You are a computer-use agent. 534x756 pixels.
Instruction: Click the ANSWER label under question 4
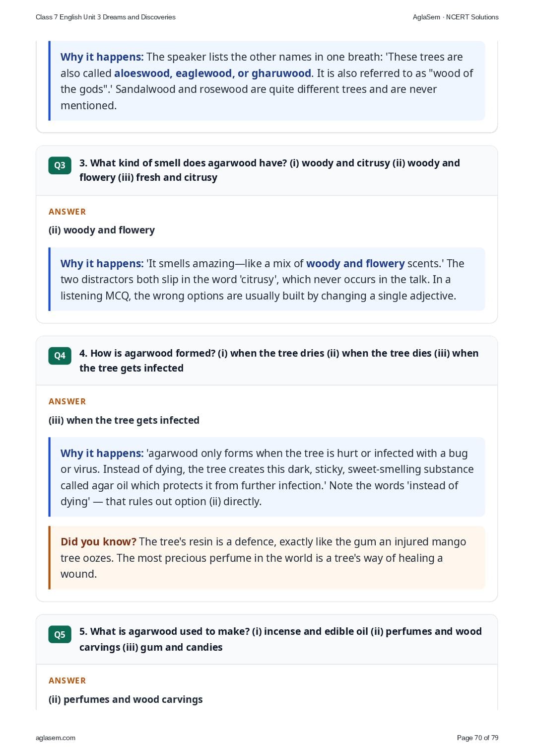67,401
